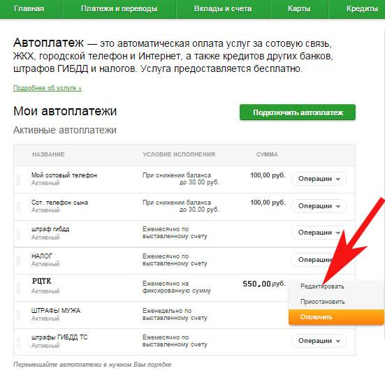This screenshot has width=385, height=373.
Task: Click drag handle of Мой сотовый телефон
Action: click(x=18, y=180)
